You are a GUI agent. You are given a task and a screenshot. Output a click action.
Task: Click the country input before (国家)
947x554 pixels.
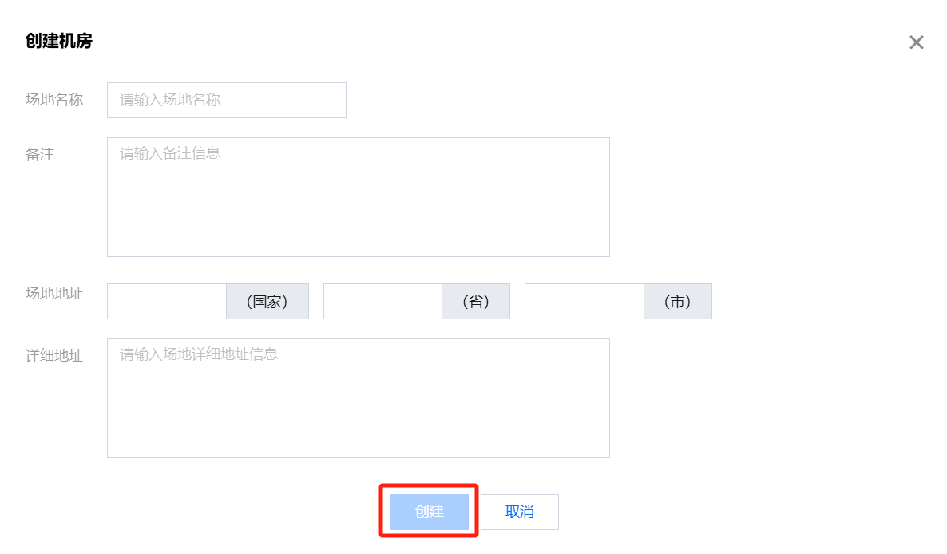[167, 302]
